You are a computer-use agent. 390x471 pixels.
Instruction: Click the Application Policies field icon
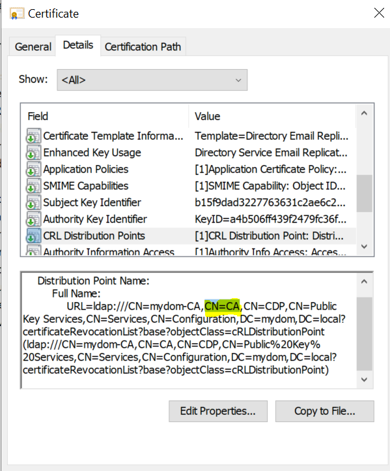pyautogui.click(x=33, y=169)
